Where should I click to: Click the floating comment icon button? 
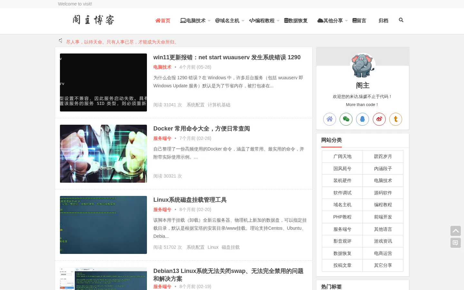click(x=456, y=243)
